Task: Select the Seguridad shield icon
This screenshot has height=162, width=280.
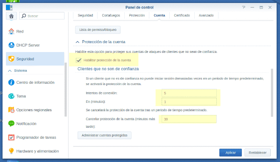Action: pos(11,59)
